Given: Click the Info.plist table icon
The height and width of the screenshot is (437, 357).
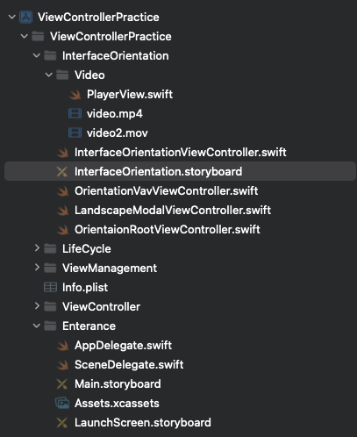Looking at the screenshot, I should tap(50, 287).
